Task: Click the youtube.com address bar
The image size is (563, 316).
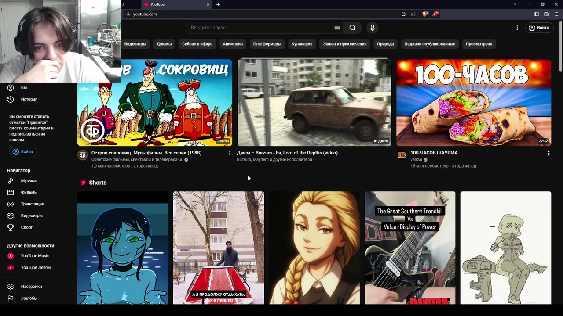Action: 145,14
